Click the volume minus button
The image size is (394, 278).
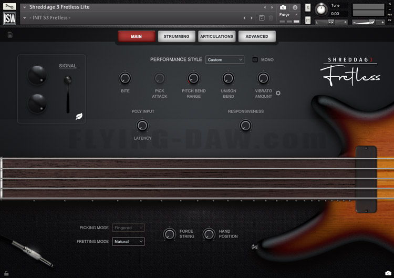coord(354,23)
